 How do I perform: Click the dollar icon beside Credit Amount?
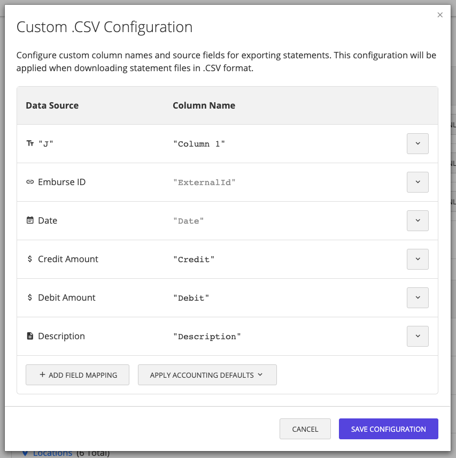pyautogui.click(x=30, y=259)
